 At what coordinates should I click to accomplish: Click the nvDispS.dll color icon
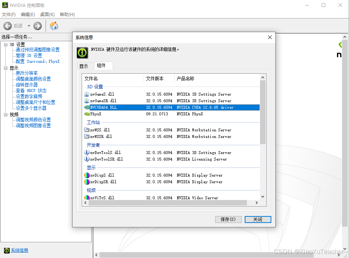click(x=86, y=175)
